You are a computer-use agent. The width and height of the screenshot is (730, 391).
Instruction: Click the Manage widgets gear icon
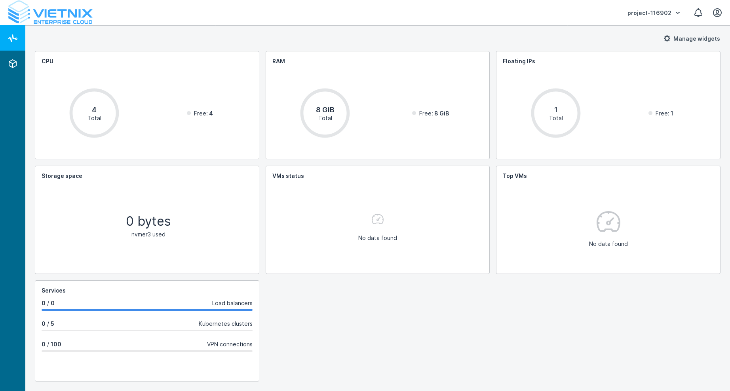667,39
